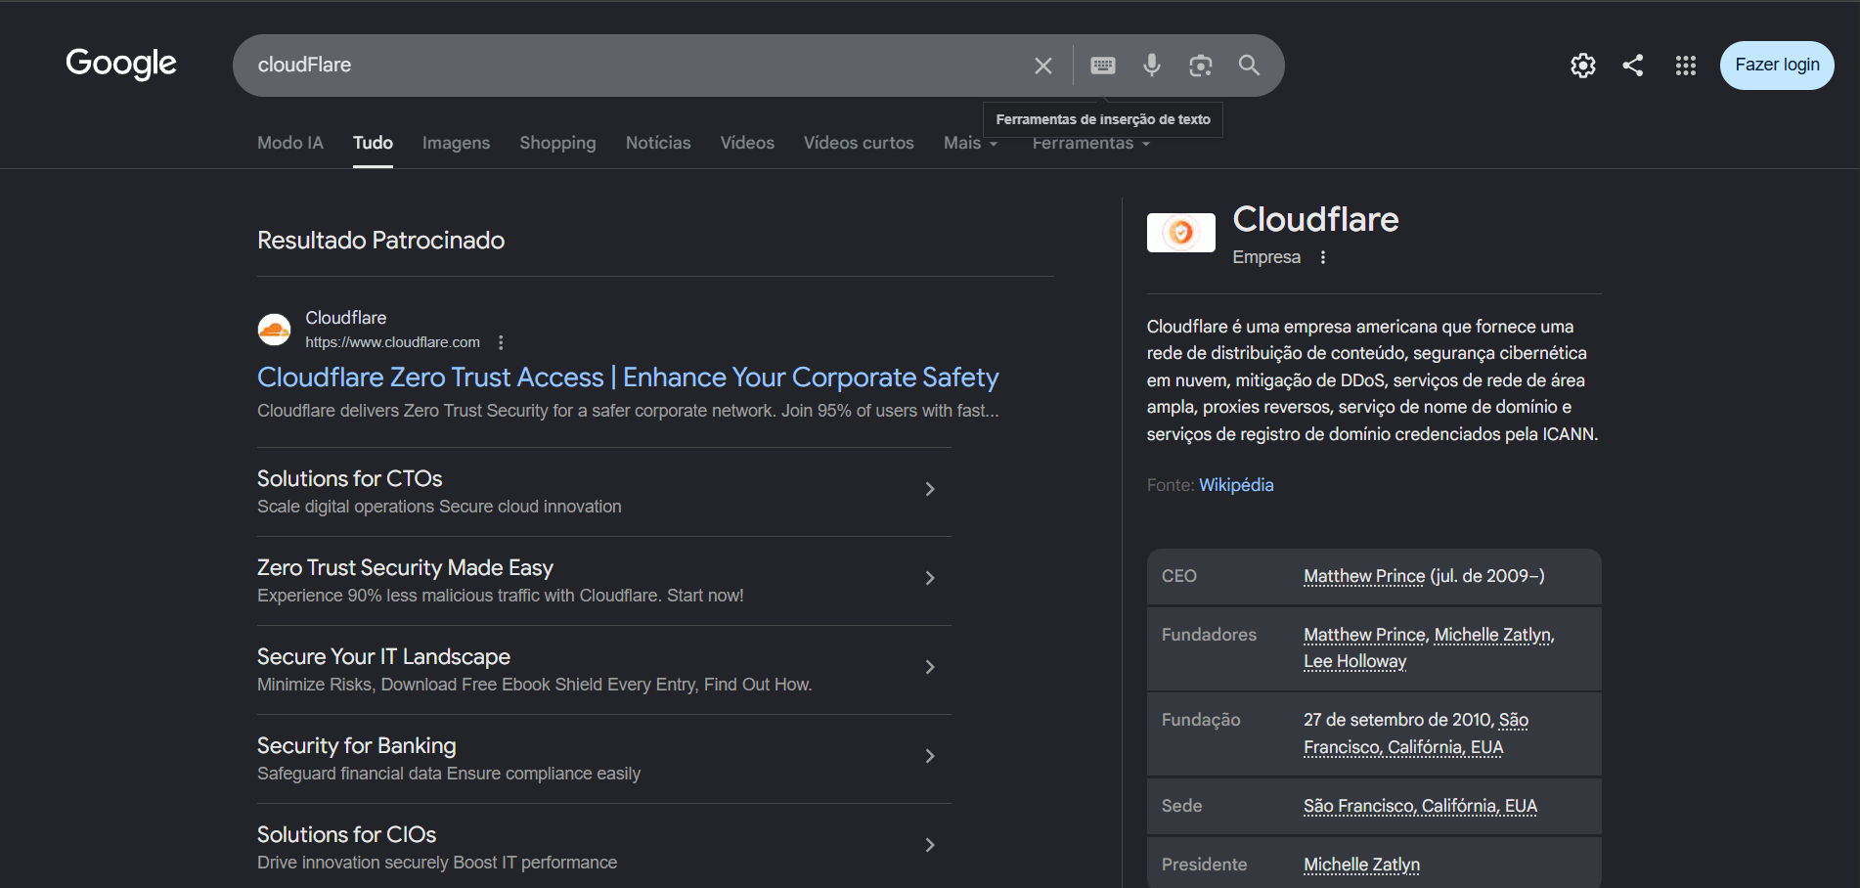Click Michelle Zatlyn in the Presidente row
This screenshot has height=888, width=1860.
(1361, 865)
